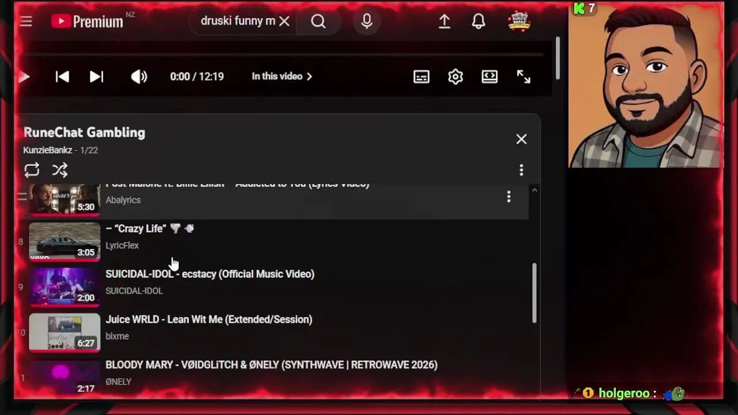Skip to previous video
Image resolution: width=738 pixels, height=415 pixels.
(x=62, y=77)
